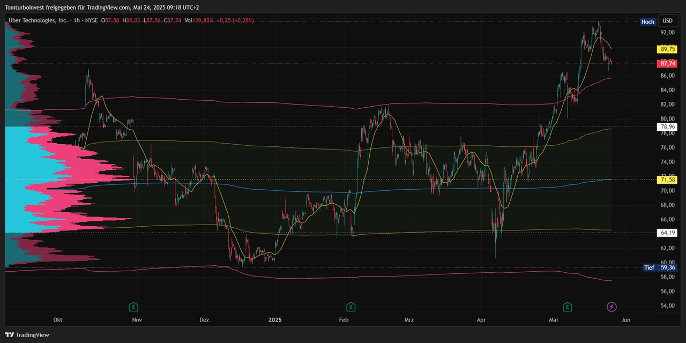Open the USD currency selector
The width and height of the screenshot is (686, 343).
pyautogui.click(x=667, y=21)
